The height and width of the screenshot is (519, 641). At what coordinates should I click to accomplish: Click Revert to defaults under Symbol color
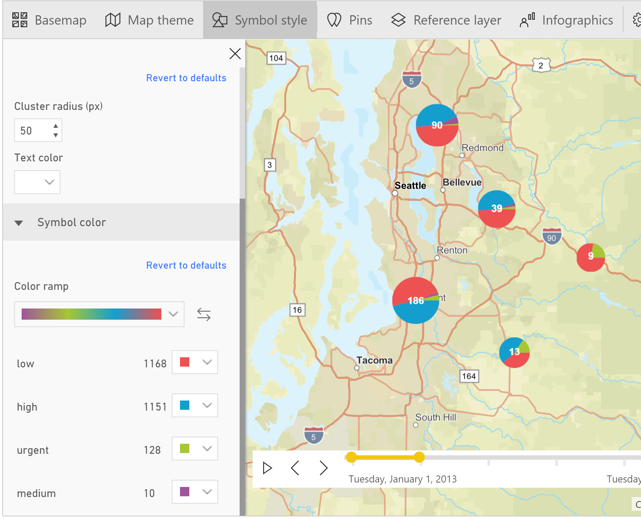(186, 265)
